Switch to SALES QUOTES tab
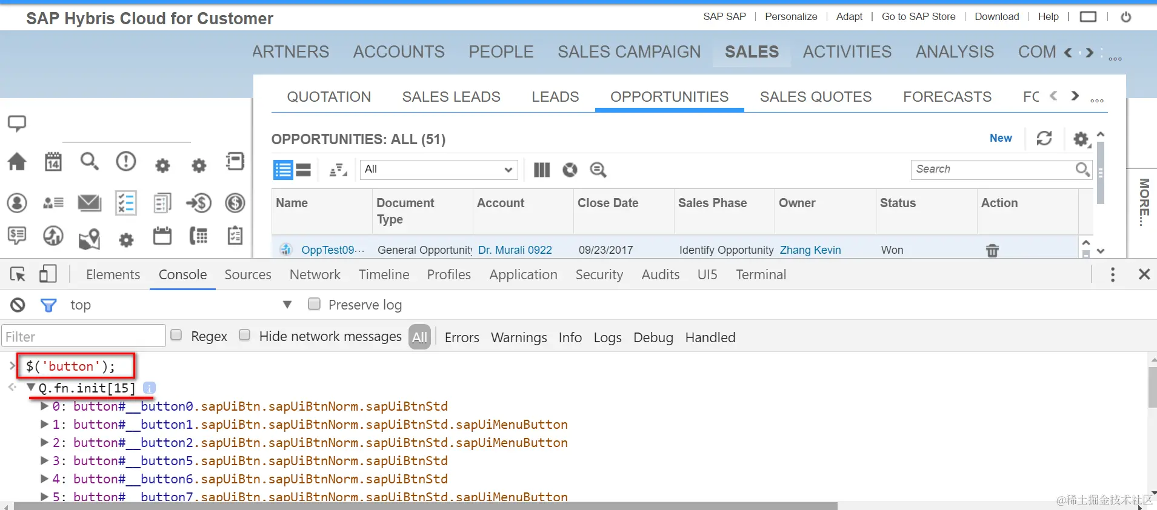 [816, 97]
